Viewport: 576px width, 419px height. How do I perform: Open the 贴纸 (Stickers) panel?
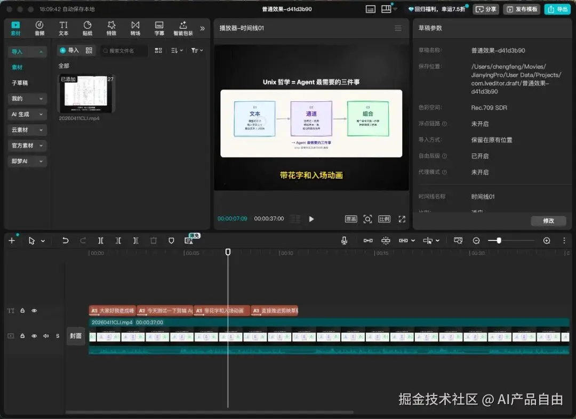click(87, 28)
